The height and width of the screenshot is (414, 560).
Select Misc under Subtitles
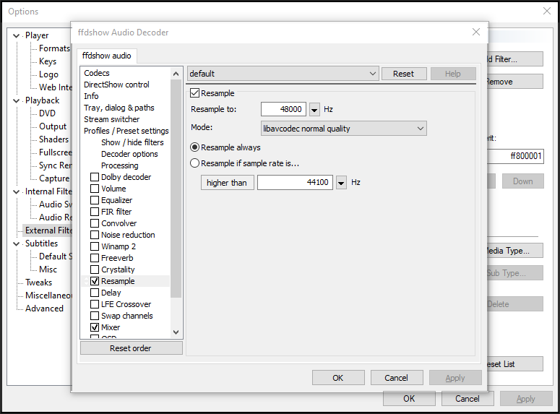[x=48, y=269]
